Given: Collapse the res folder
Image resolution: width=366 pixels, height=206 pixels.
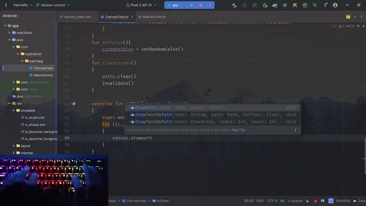Looking at the screenshot, I should click(9, 103).
